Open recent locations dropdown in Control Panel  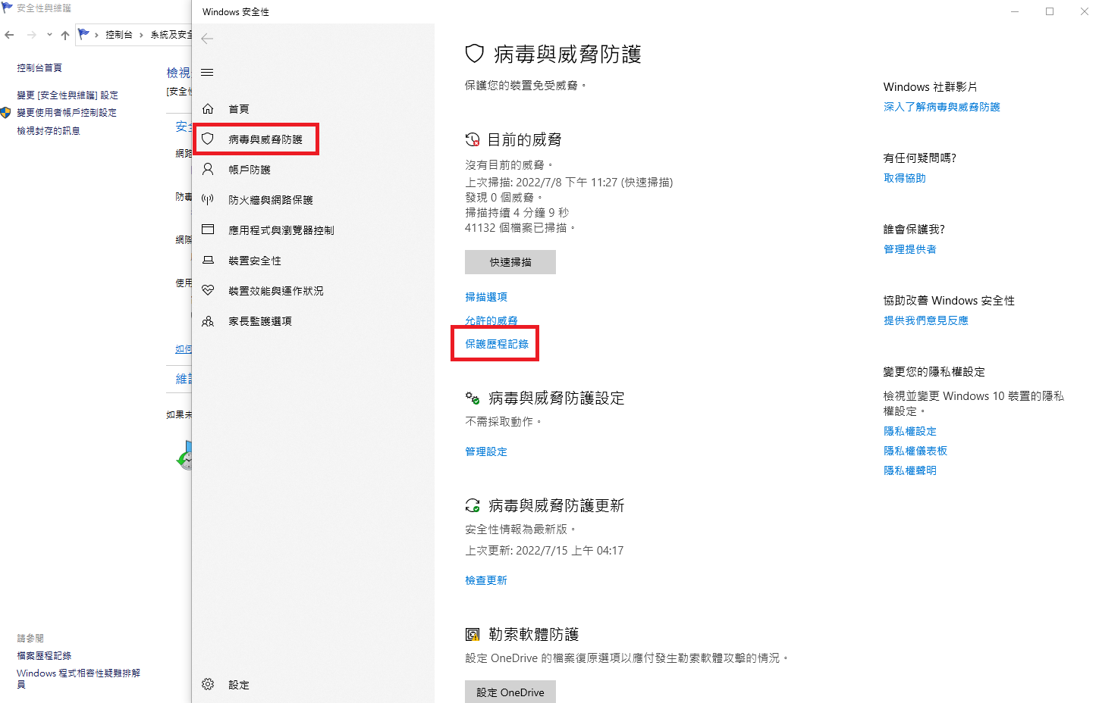point(49,35)
